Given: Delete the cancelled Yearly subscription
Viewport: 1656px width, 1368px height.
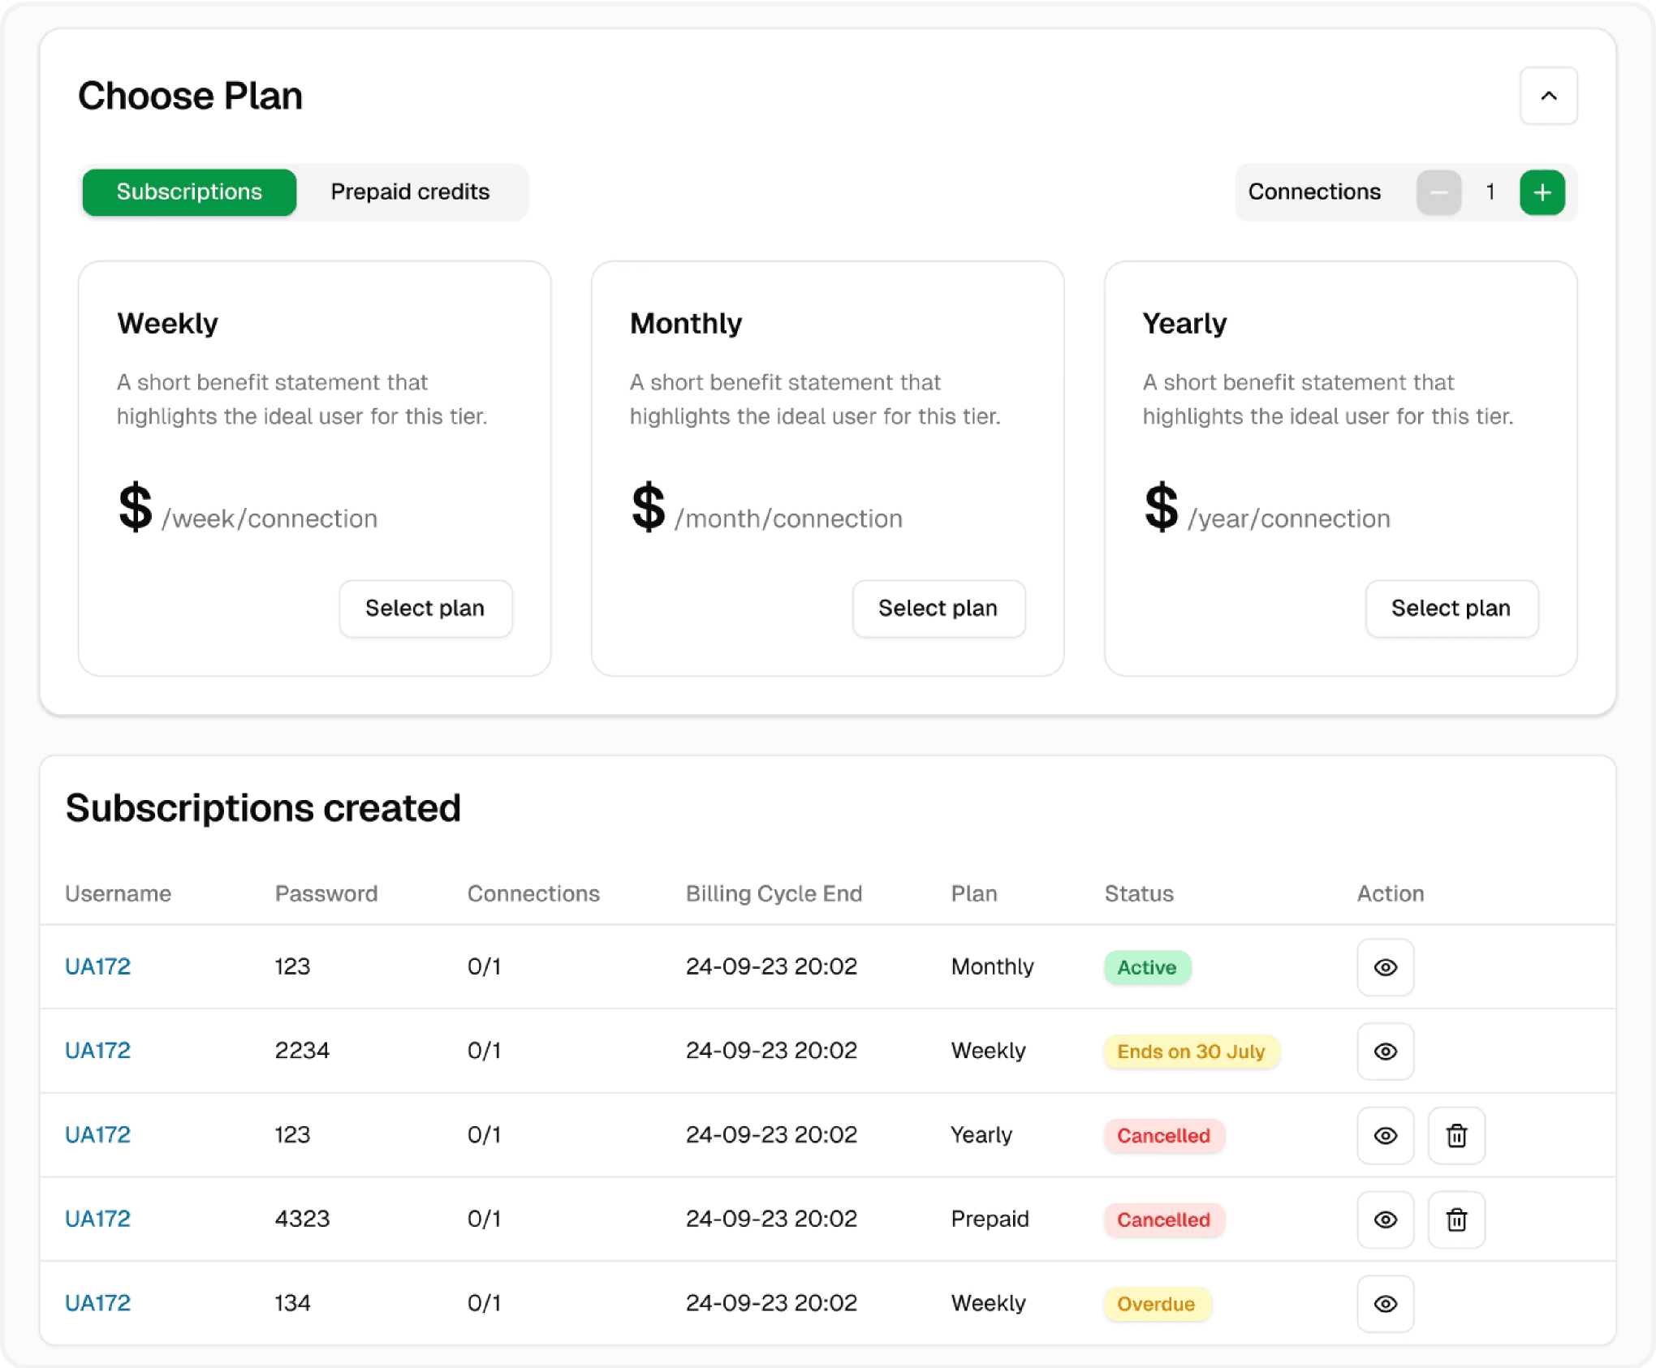Looking at the screenshot, I should pyautogui.click(x=1456, y=1136).
